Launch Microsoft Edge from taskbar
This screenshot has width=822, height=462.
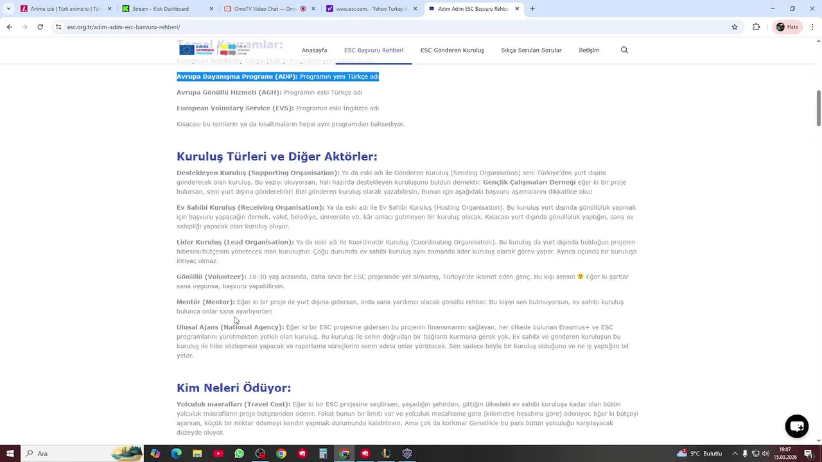[176, 454]
